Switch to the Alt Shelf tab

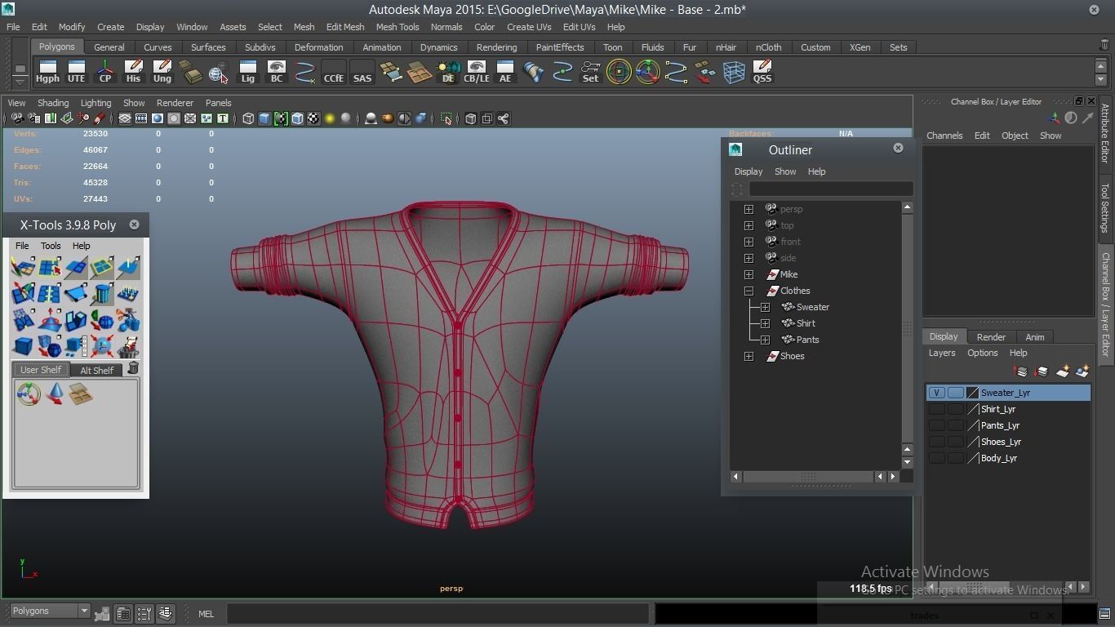click(96, 370)
